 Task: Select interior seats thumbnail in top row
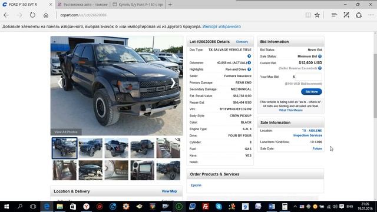point(168,148)
